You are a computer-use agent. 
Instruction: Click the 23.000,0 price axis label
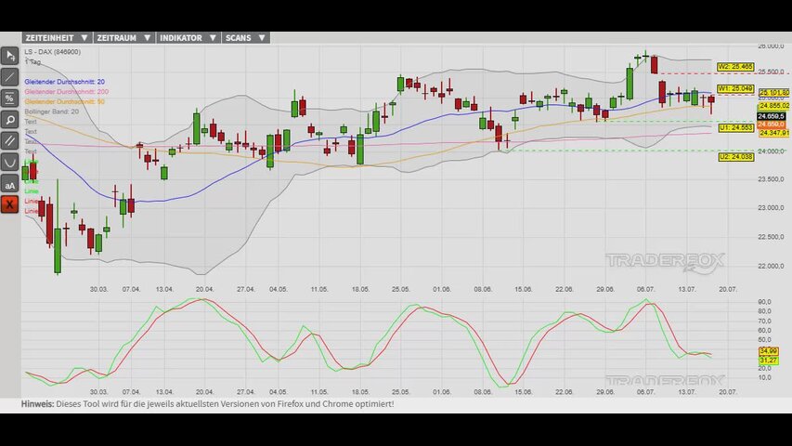coord(771,208)
